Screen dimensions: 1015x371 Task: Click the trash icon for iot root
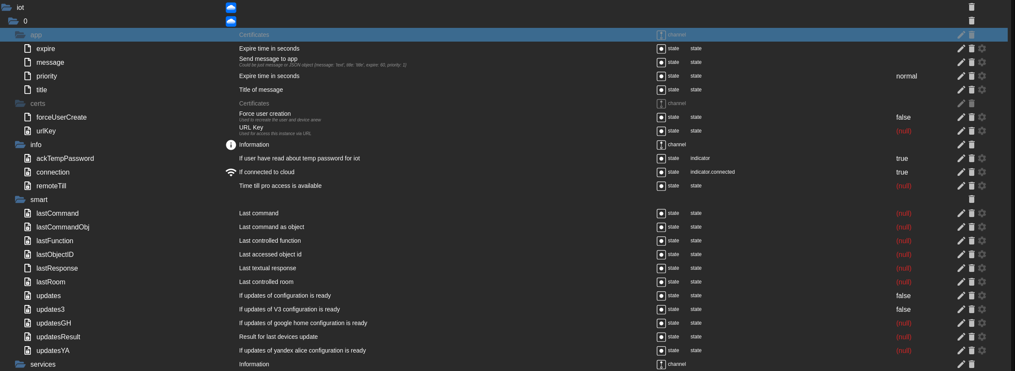coord(972,7)
